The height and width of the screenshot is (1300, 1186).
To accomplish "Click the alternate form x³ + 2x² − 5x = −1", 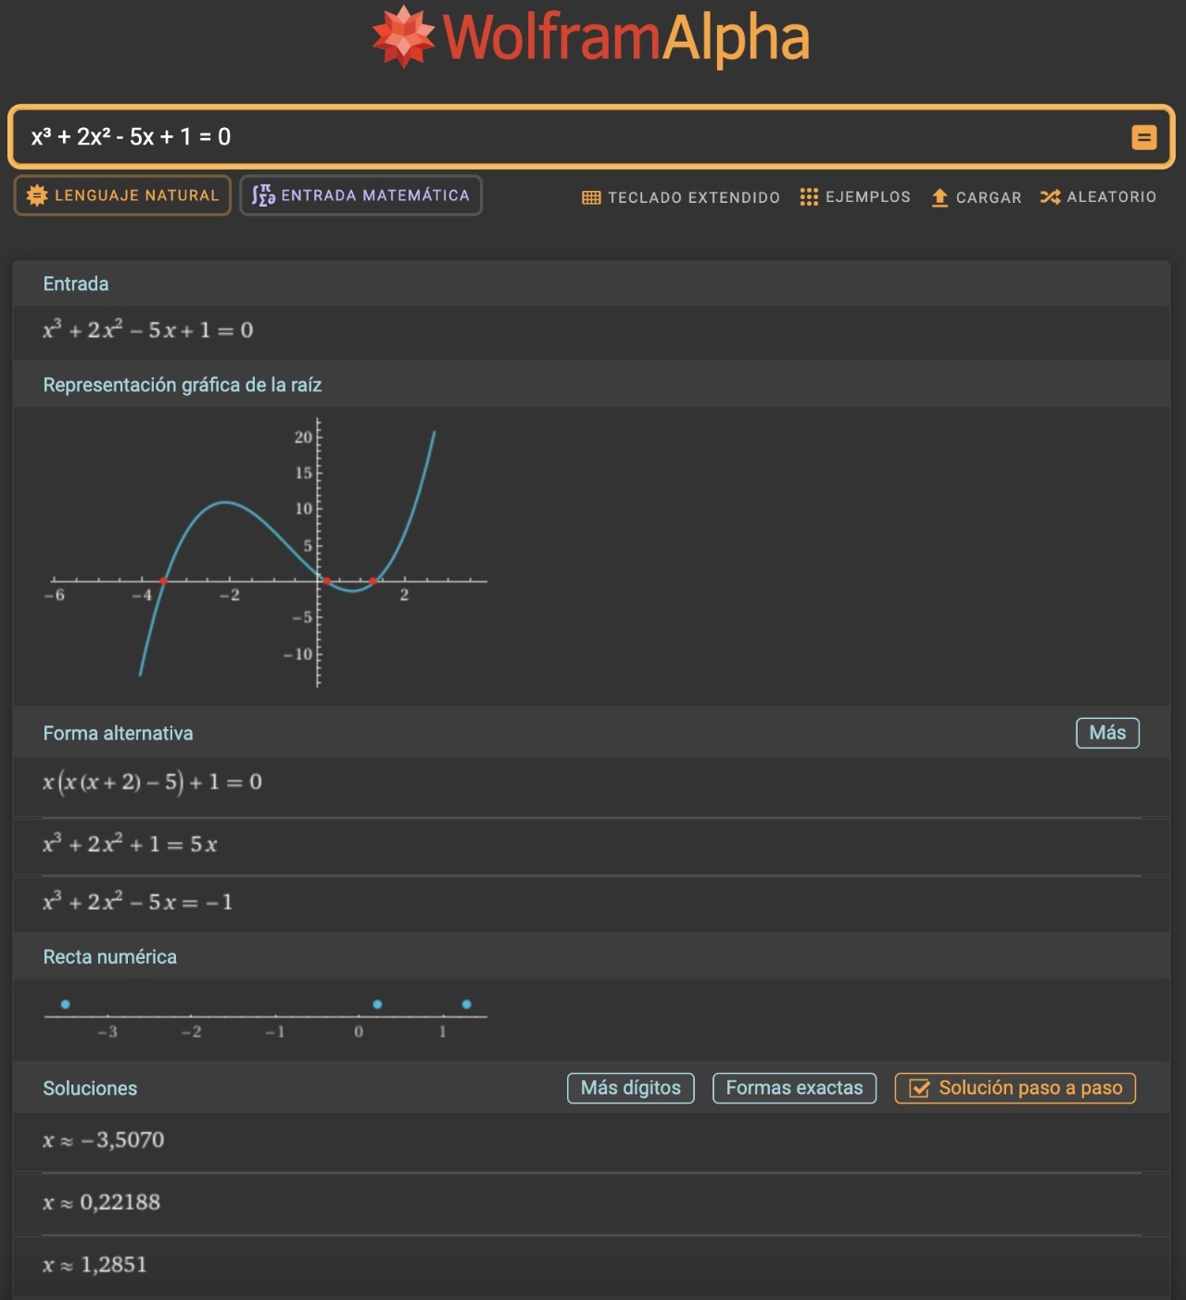I will [137, 902].
